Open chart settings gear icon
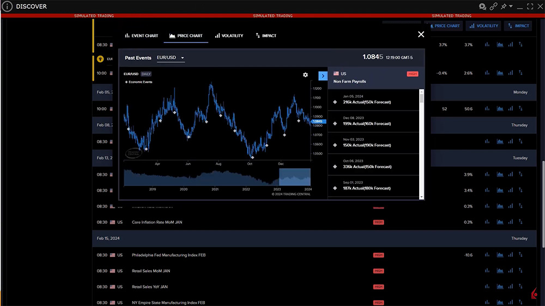The width and height of the screenshot is (545, 306). pyautogui.click(x=305, y=75)
